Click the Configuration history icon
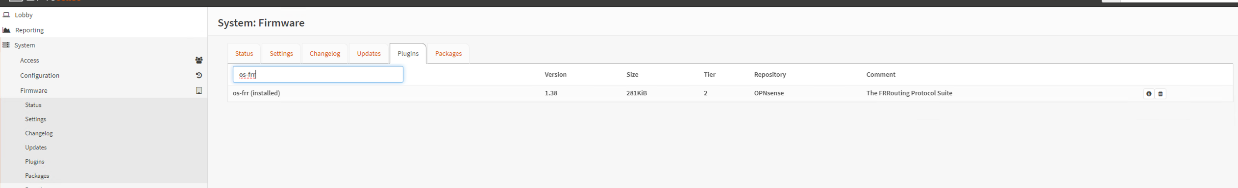 [199, 76]
